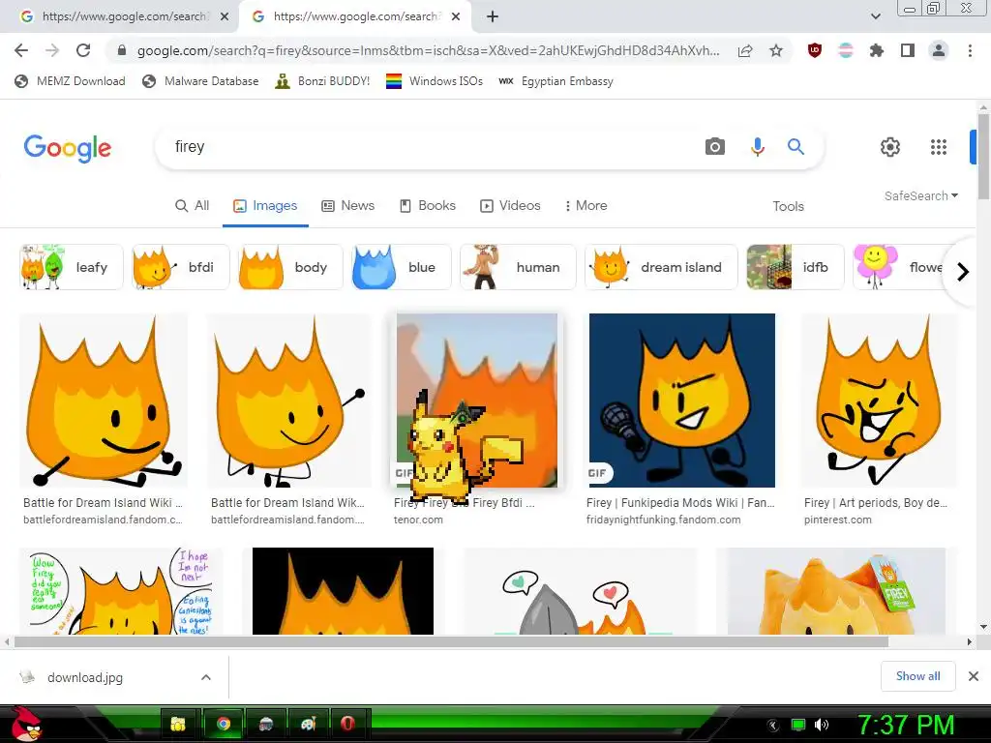Image resolution: width=991 pixels, height=743 pixels.
Task: Click the fridaynightfunking.fandom.com source link
Action: pyautogui.click(x=663, y=520)
